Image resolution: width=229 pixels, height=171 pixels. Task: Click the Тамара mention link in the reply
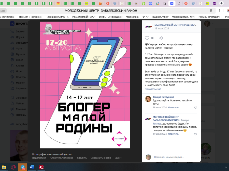click(x=157, y=124)
